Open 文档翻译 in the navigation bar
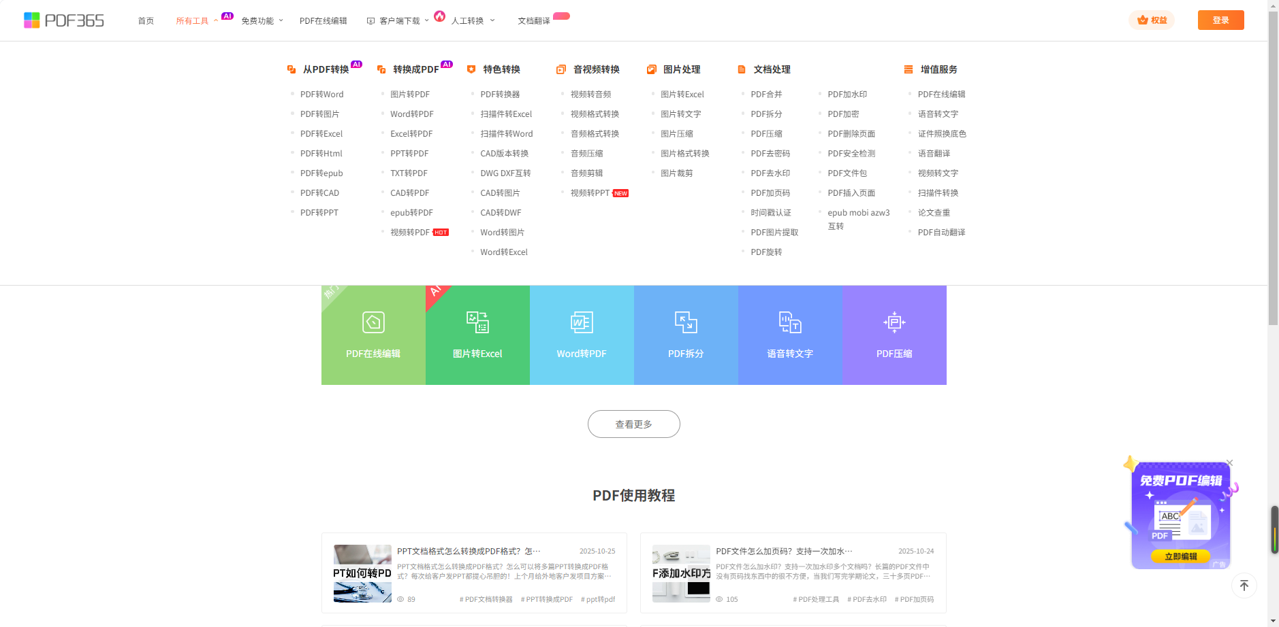 click(x=533, y=21)
